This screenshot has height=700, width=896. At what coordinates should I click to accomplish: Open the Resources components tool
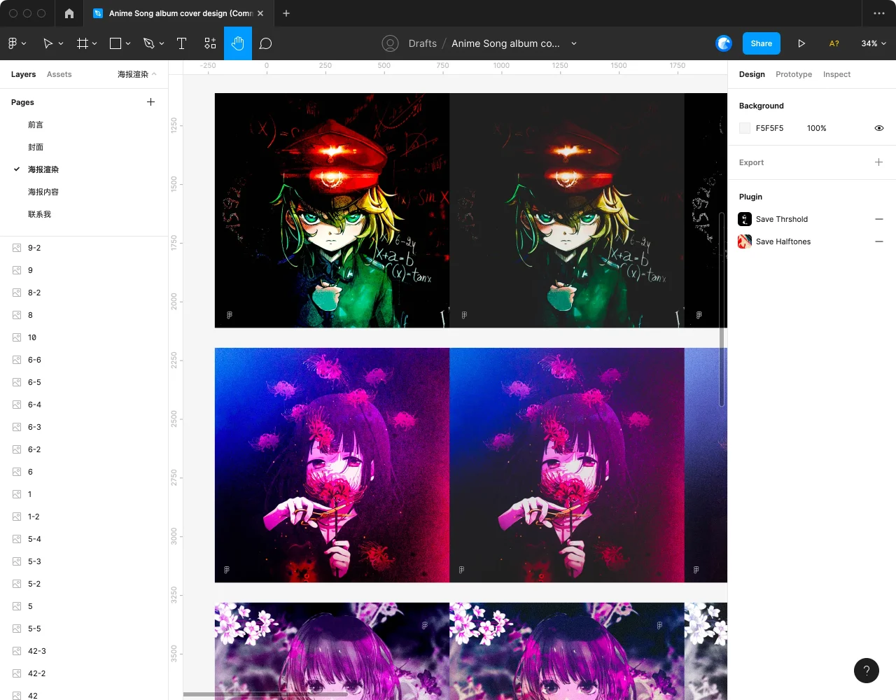pyautogui.click(x=210, y=43)
